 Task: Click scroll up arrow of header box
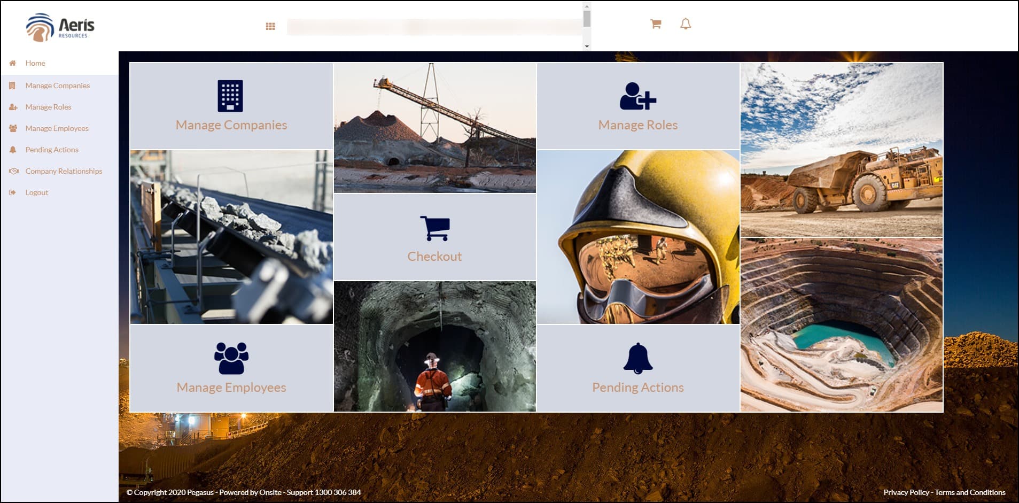[587, 7]
